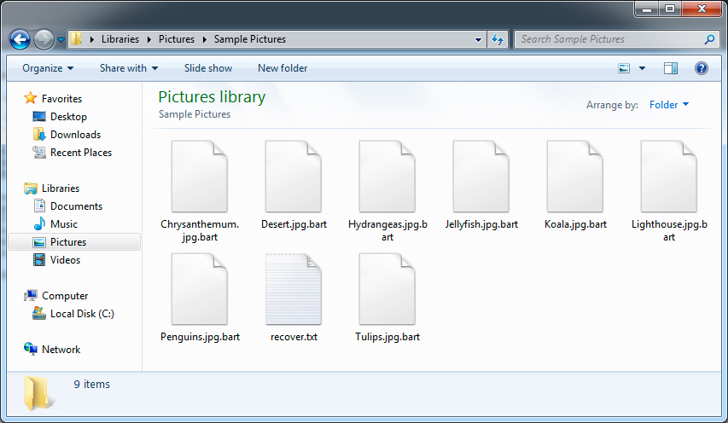Click the New folder button

[282, 68]
